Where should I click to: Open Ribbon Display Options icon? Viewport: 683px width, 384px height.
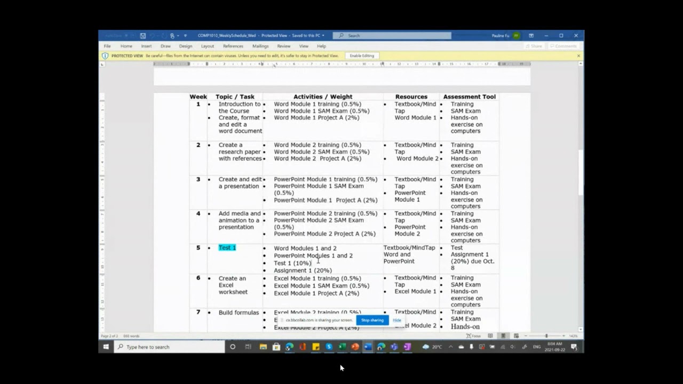point(531,36)
